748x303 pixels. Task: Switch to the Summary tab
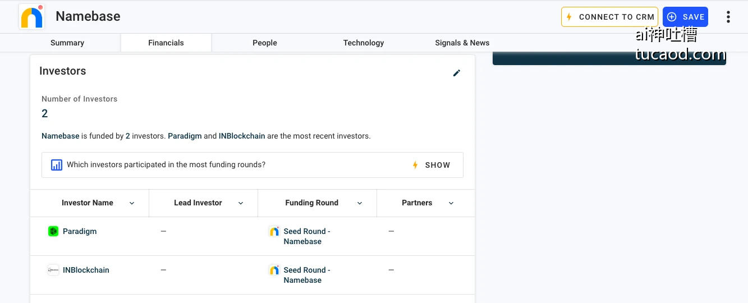67,43
